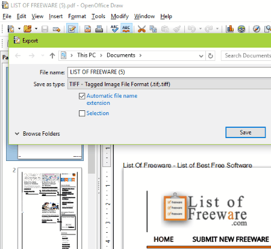Open the Redo history dropdown arrow
The image size is (271, 249).
[x=217, y=29]
